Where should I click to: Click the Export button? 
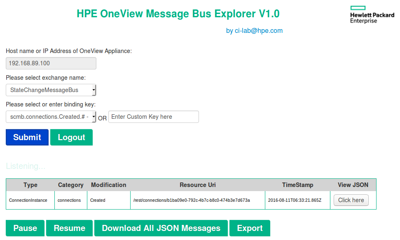(250, 228)
